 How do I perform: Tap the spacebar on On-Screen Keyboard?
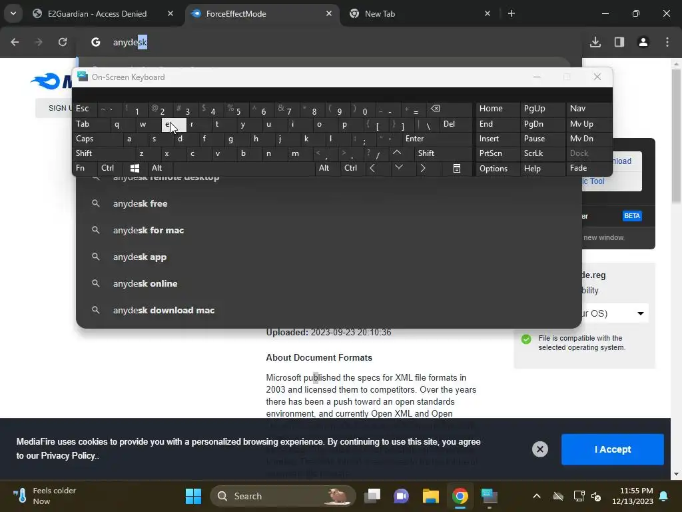tap(244, 168)
